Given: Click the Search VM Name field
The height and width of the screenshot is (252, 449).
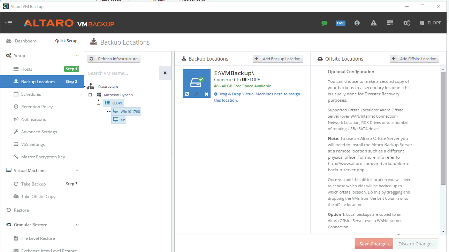Looking at the screenshot, I should (121, 73).
